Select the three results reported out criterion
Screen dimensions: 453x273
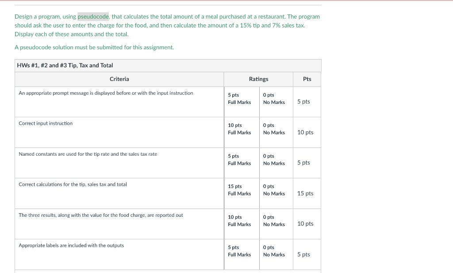pos(100,215)
